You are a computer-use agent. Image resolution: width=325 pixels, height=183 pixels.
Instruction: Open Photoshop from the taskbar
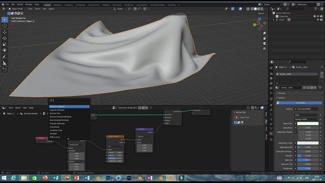point(108,178)
